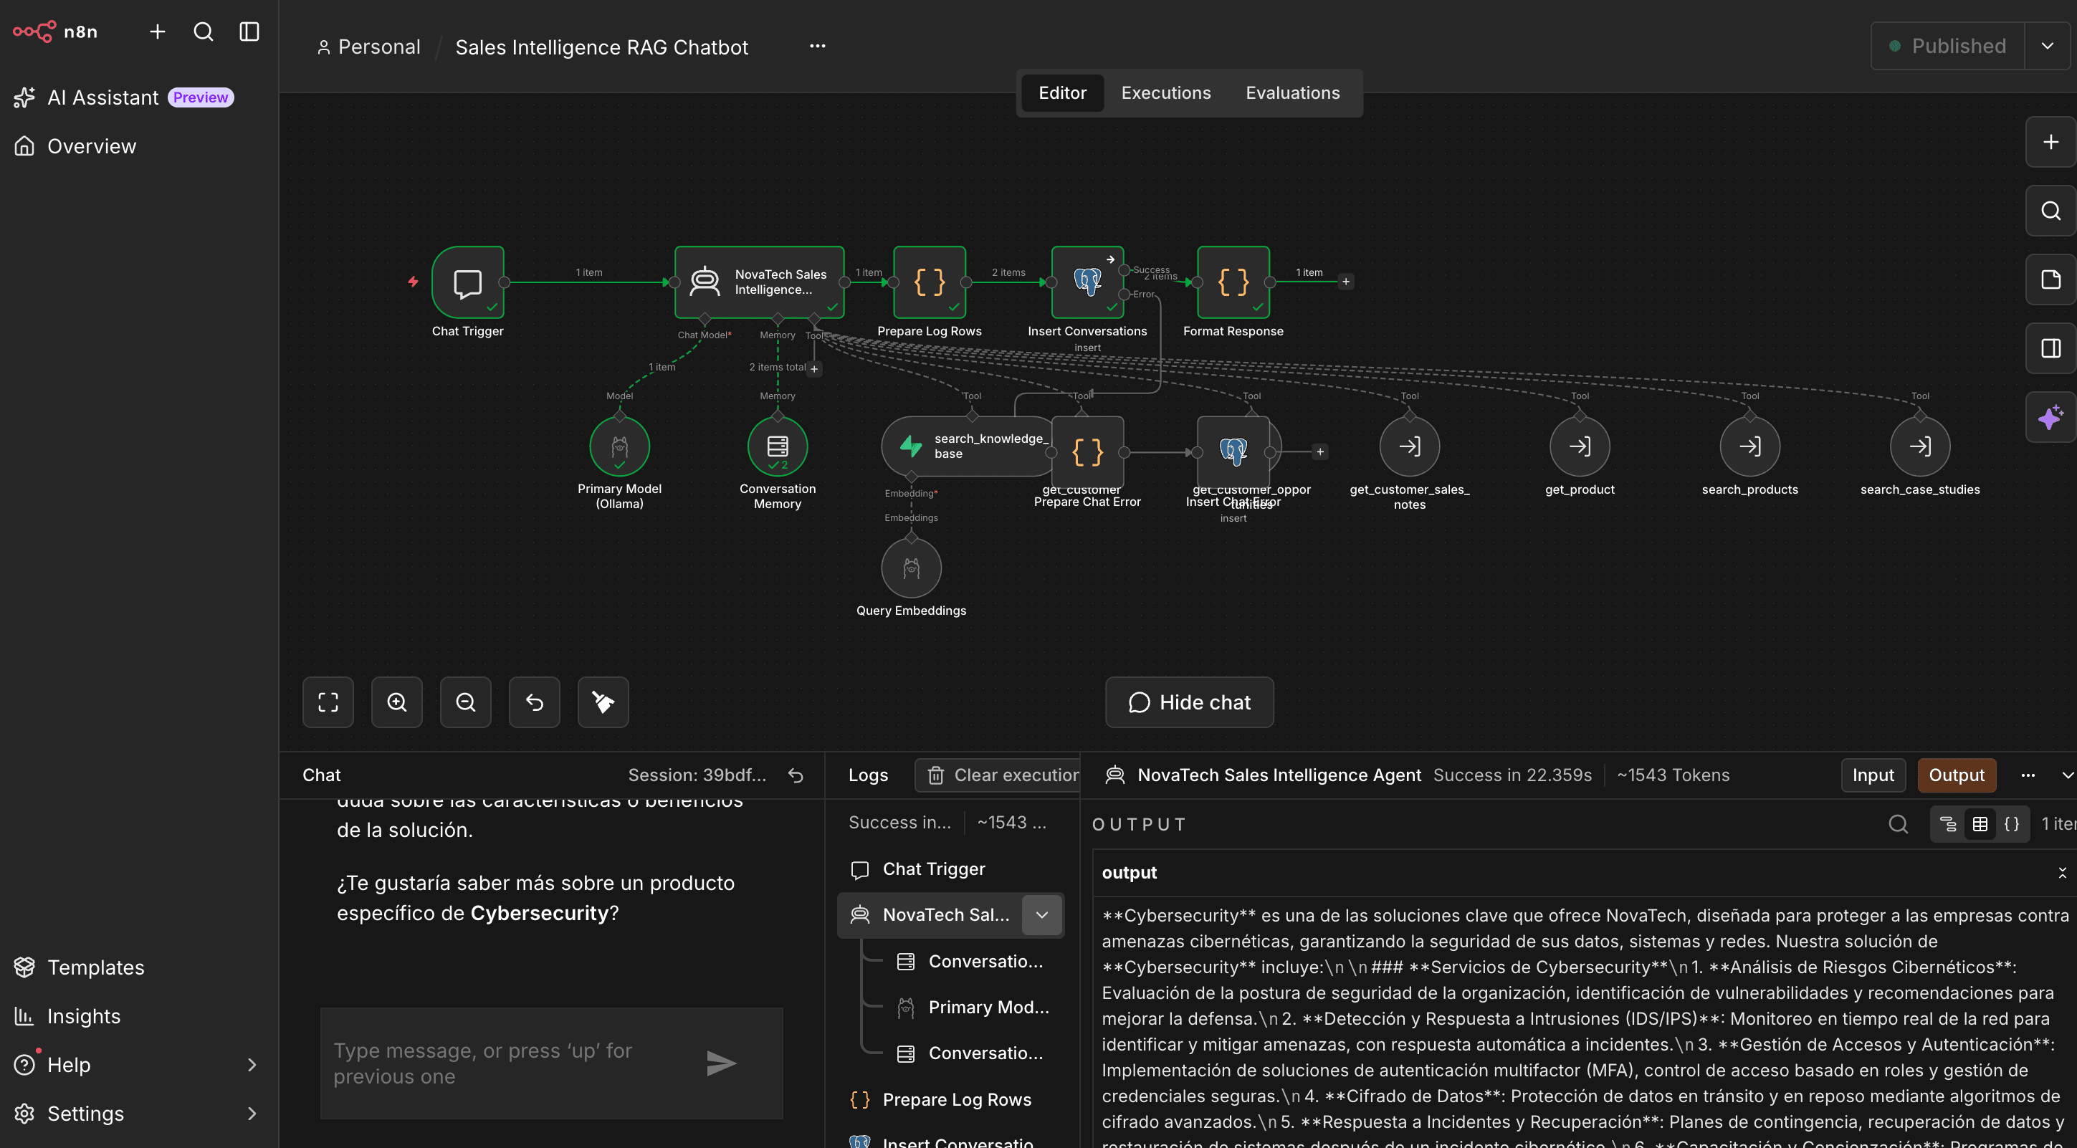Screen dimensions: 2077x1148
Task: Click the Hide chat button
Action: click(x=1189, y=702)
